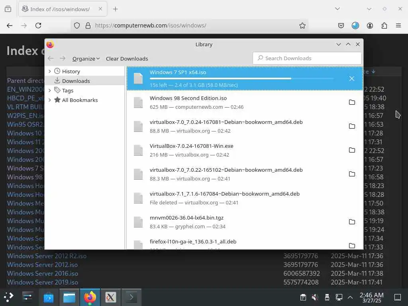Select VirtualBox-7.0.24-167081-Win.exe entry
This screenshot has width=408, height=306.
tap(245, 150)
